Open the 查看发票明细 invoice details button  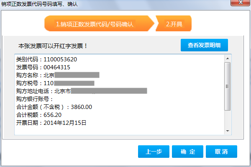pos(204,45)
